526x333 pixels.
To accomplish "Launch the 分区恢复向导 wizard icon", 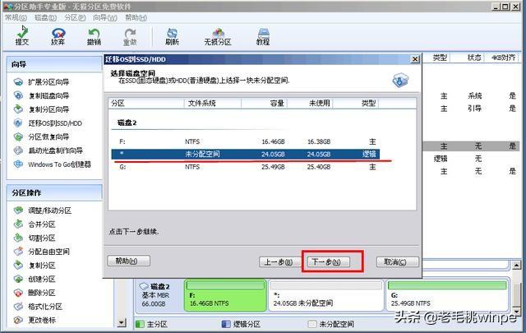I will (18, 136).
